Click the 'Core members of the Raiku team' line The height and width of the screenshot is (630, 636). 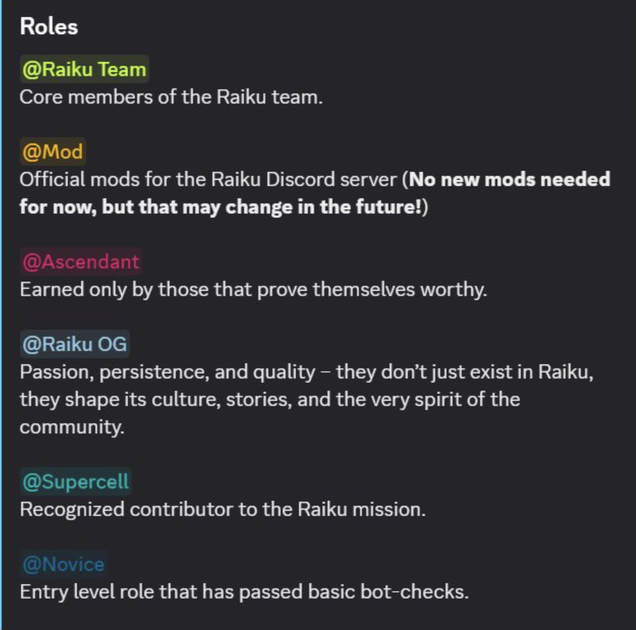(171, 97)
